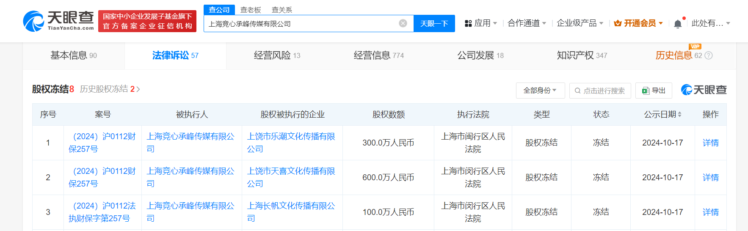Click the 300.0万人民币 amount cell

coord(388,143)
